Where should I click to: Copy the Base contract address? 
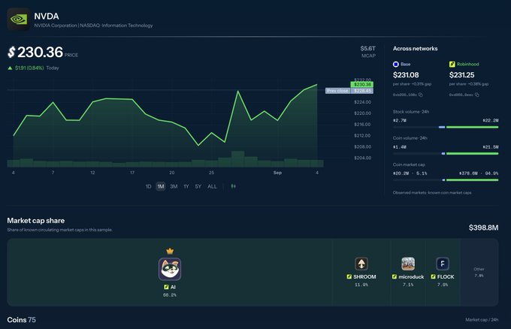click(421, 95)
